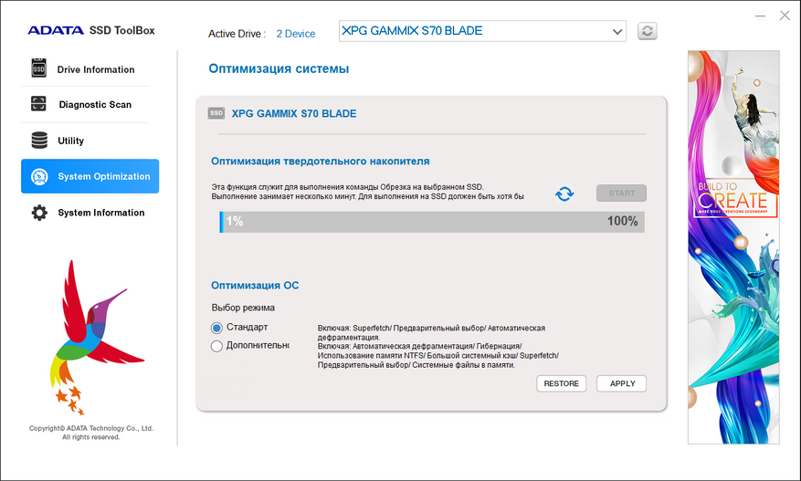Click the TRIM progress bar
This screenshot has height=481, width=801.
(x=432, y=222)
